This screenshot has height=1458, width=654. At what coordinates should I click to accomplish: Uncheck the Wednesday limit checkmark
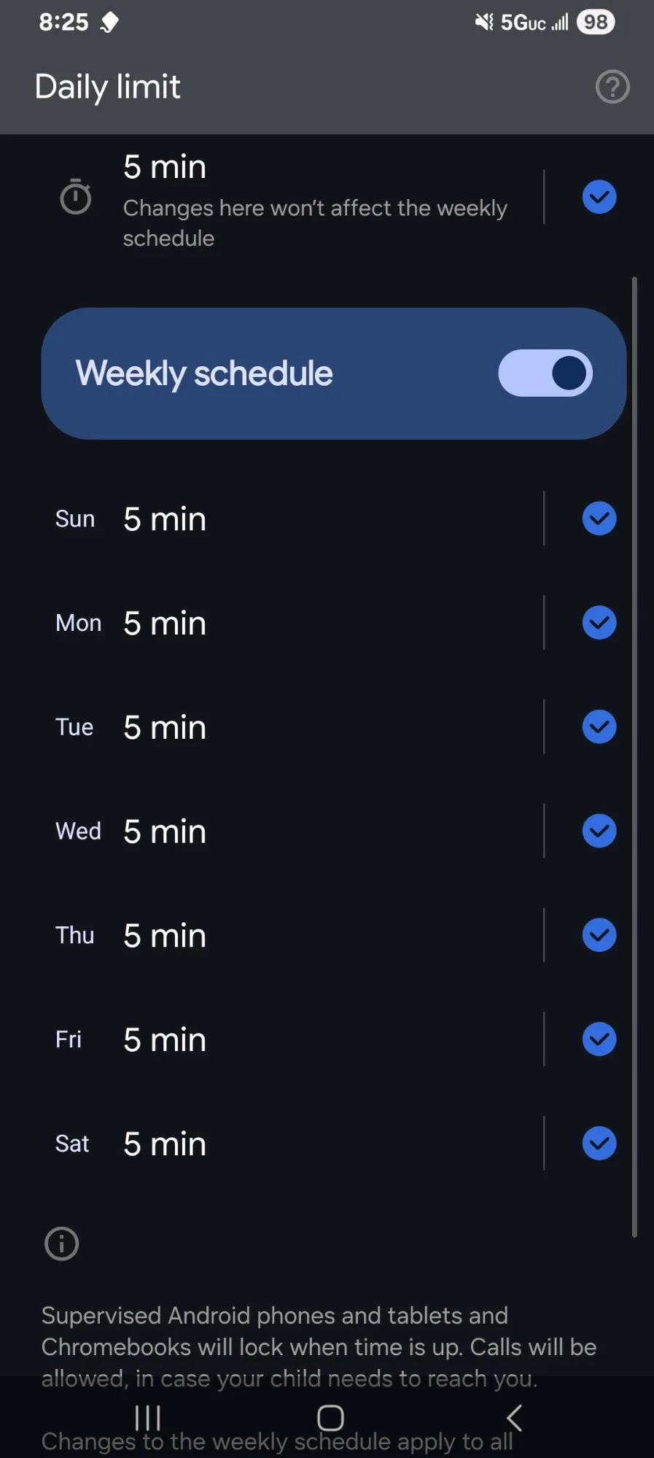point(599,831)
